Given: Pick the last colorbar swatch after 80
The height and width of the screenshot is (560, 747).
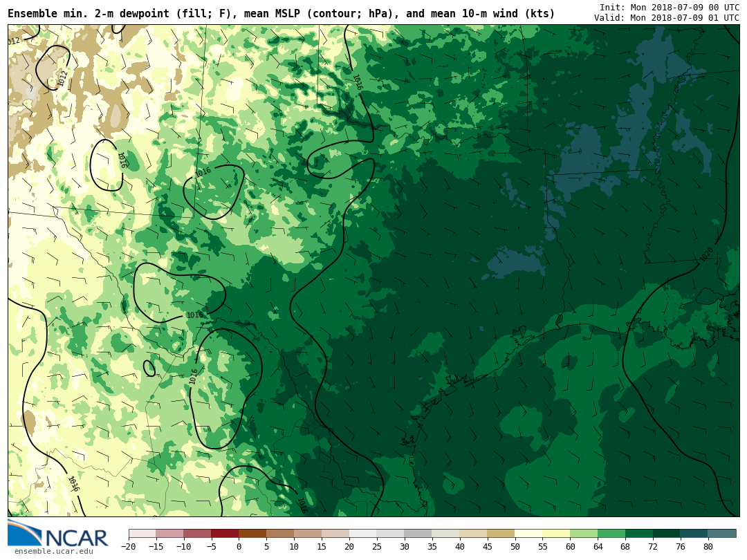Looking at the screenshot, I should [x=722, y=533].
